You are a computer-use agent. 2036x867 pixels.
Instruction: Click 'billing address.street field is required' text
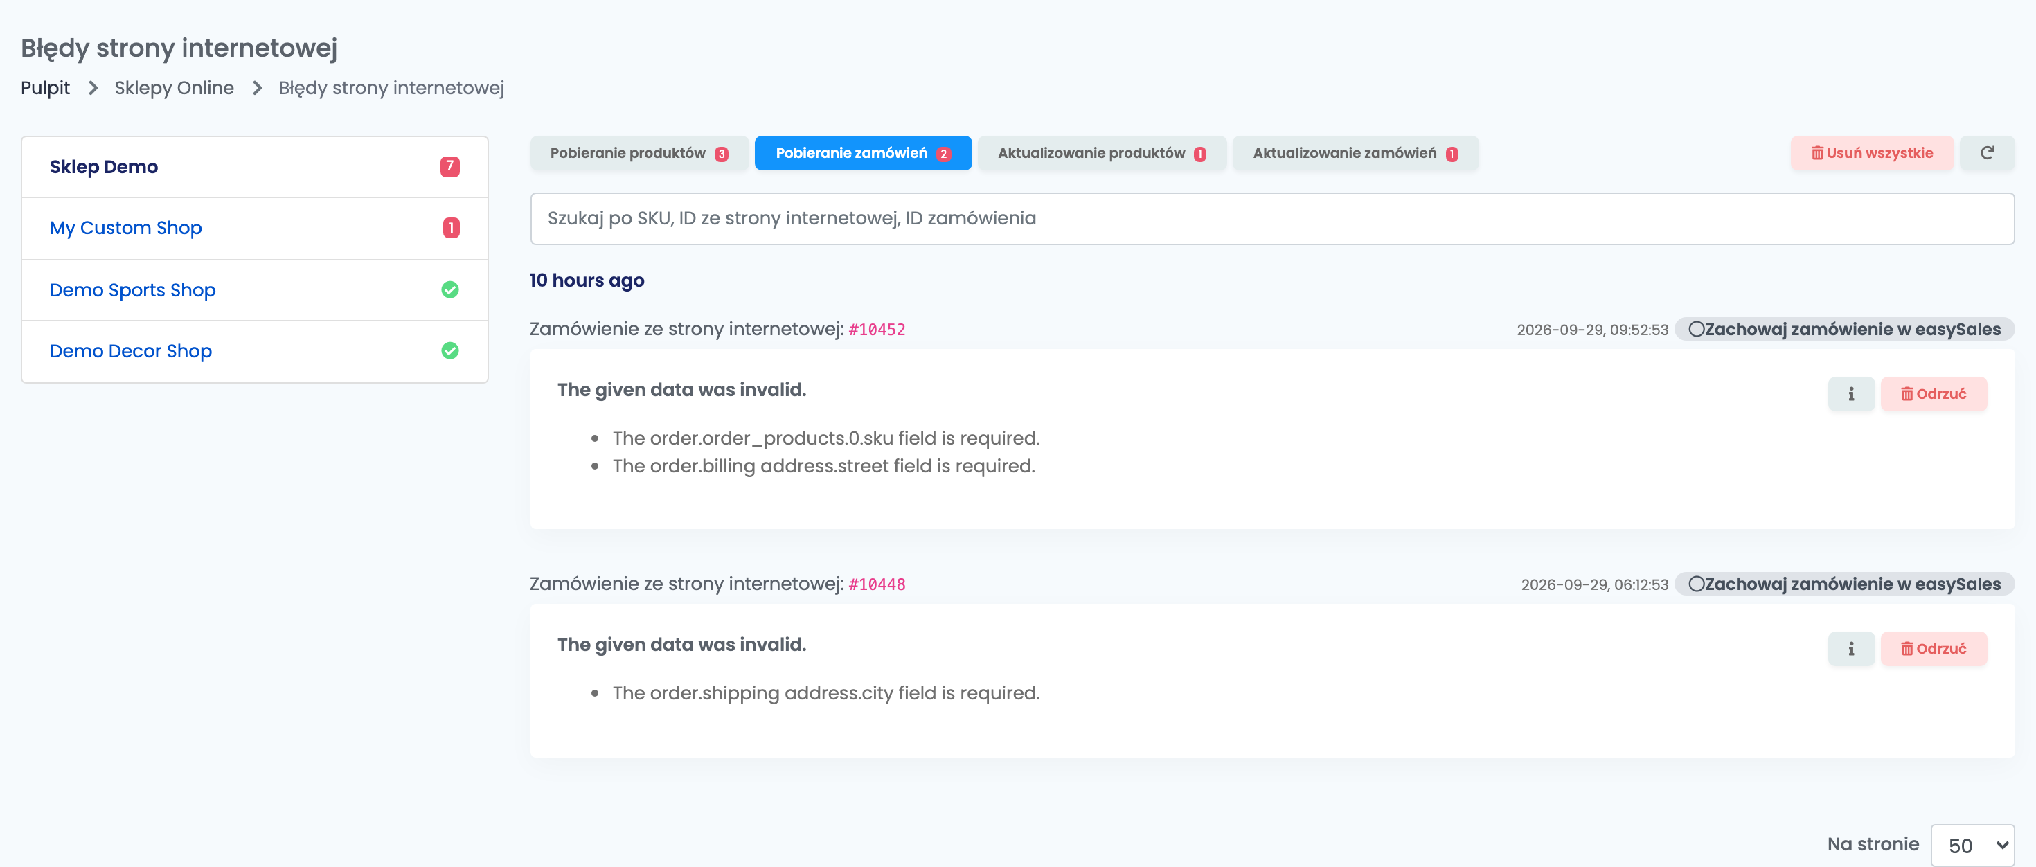823,465
